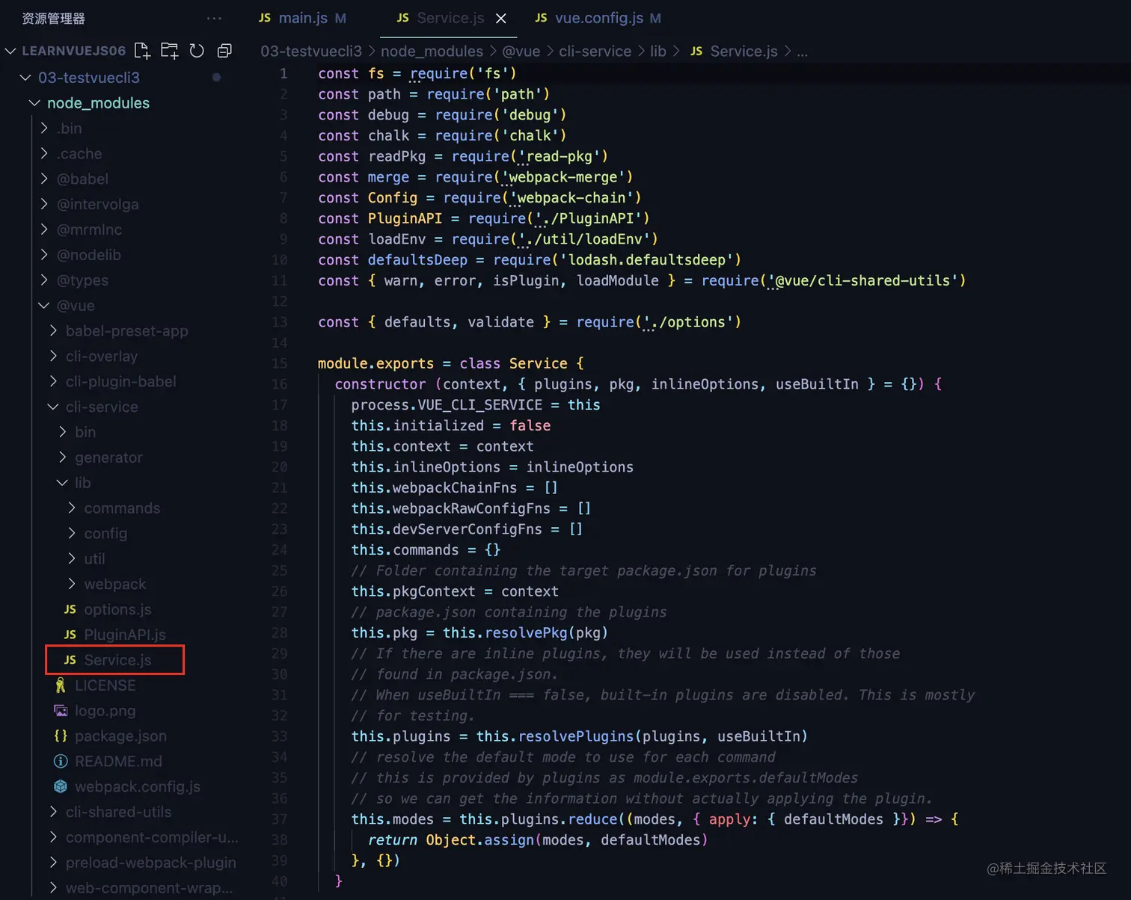The width and height of the screenshot is (1131, 900).
Task: Collapse all folders with the collapse icon
Action: click(224, 51)
